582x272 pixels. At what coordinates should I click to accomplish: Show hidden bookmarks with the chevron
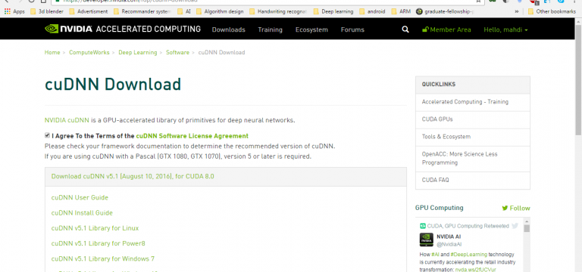tap(517, 11)
